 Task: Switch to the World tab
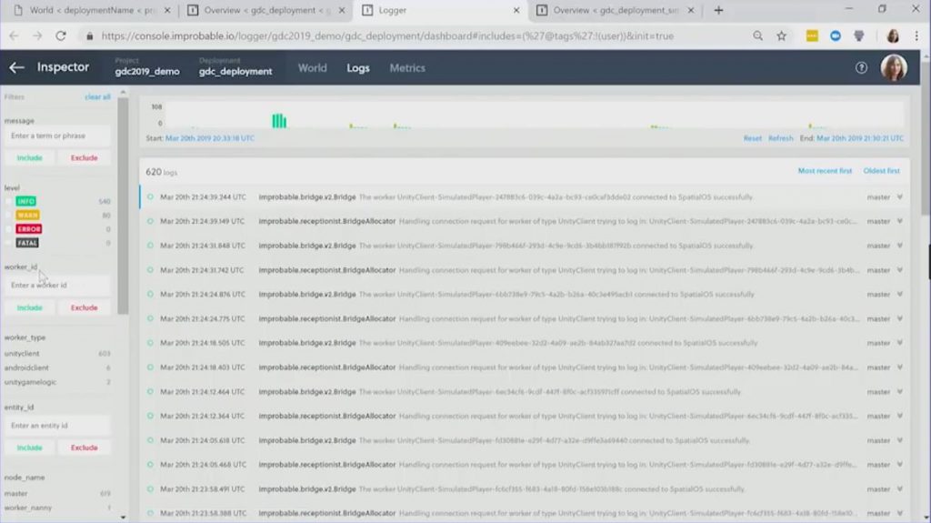pyautogui.click(x=313, y=67)
